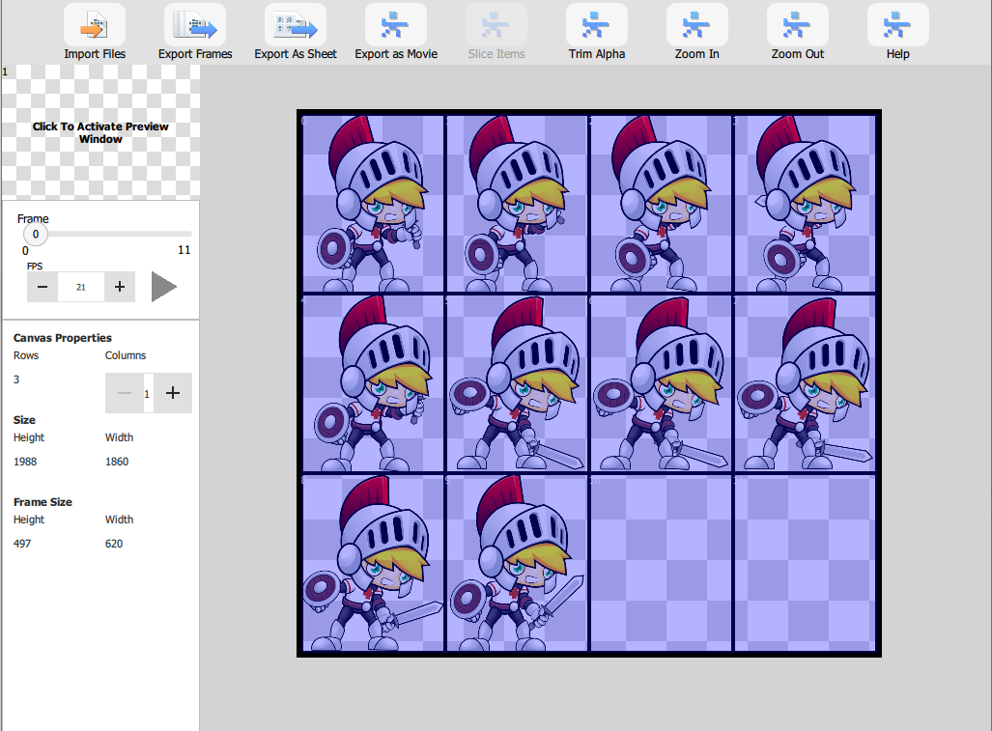Run the Trim Alpha tool
Viewport: 992px width, 731px height.
pyautogui.click(x=597, y=25)
